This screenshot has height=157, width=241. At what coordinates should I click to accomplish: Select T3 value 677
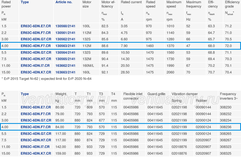click(102, 120)
